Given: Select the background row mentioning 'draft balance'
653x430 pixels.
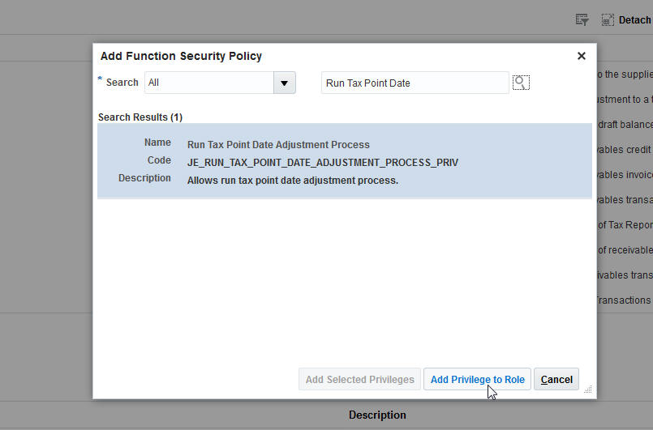Looking at the screenshot, I should (625, 125).
